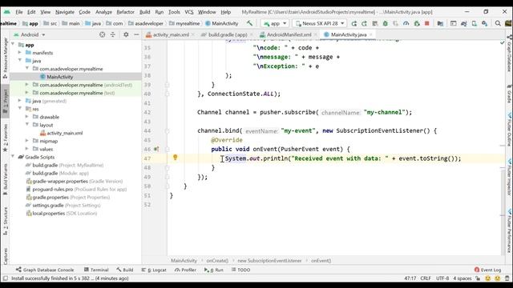Click the happy smiley feedback icon
The height and width of the screenshot is (288, 513).
click(x=488, y=278)
